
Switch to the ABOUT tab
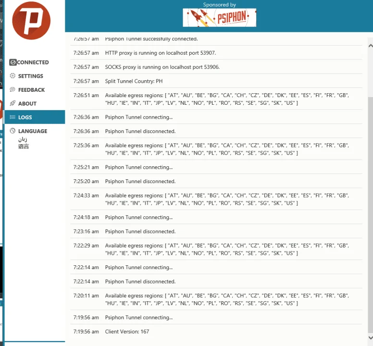pos(35,103)
